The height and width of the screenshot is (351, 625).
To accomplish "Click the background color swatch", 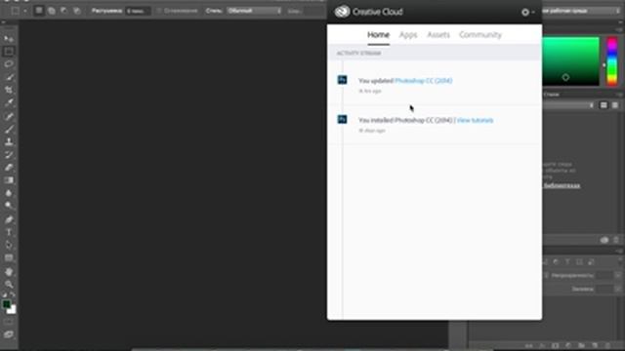I will pos(13,310).
